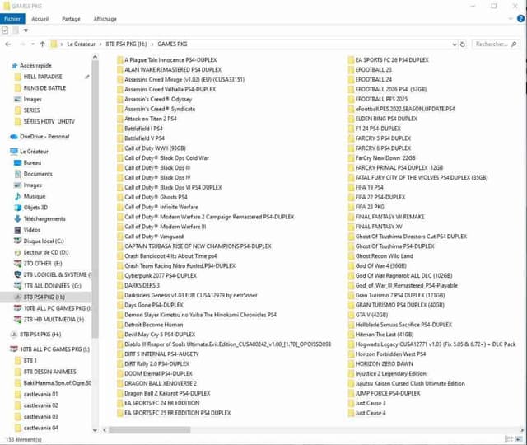The image size is (527, 445).
Task: Click the GAMES PKG breadcrumb segment
Action: pyautogui.click(x=172, y=44)
